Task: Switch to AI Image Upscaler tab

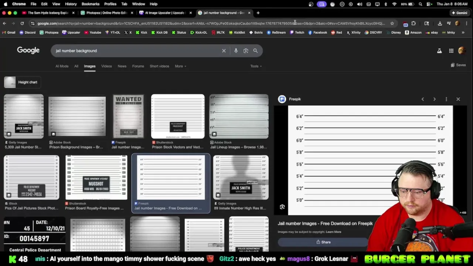Action: (x=165, y=13)
